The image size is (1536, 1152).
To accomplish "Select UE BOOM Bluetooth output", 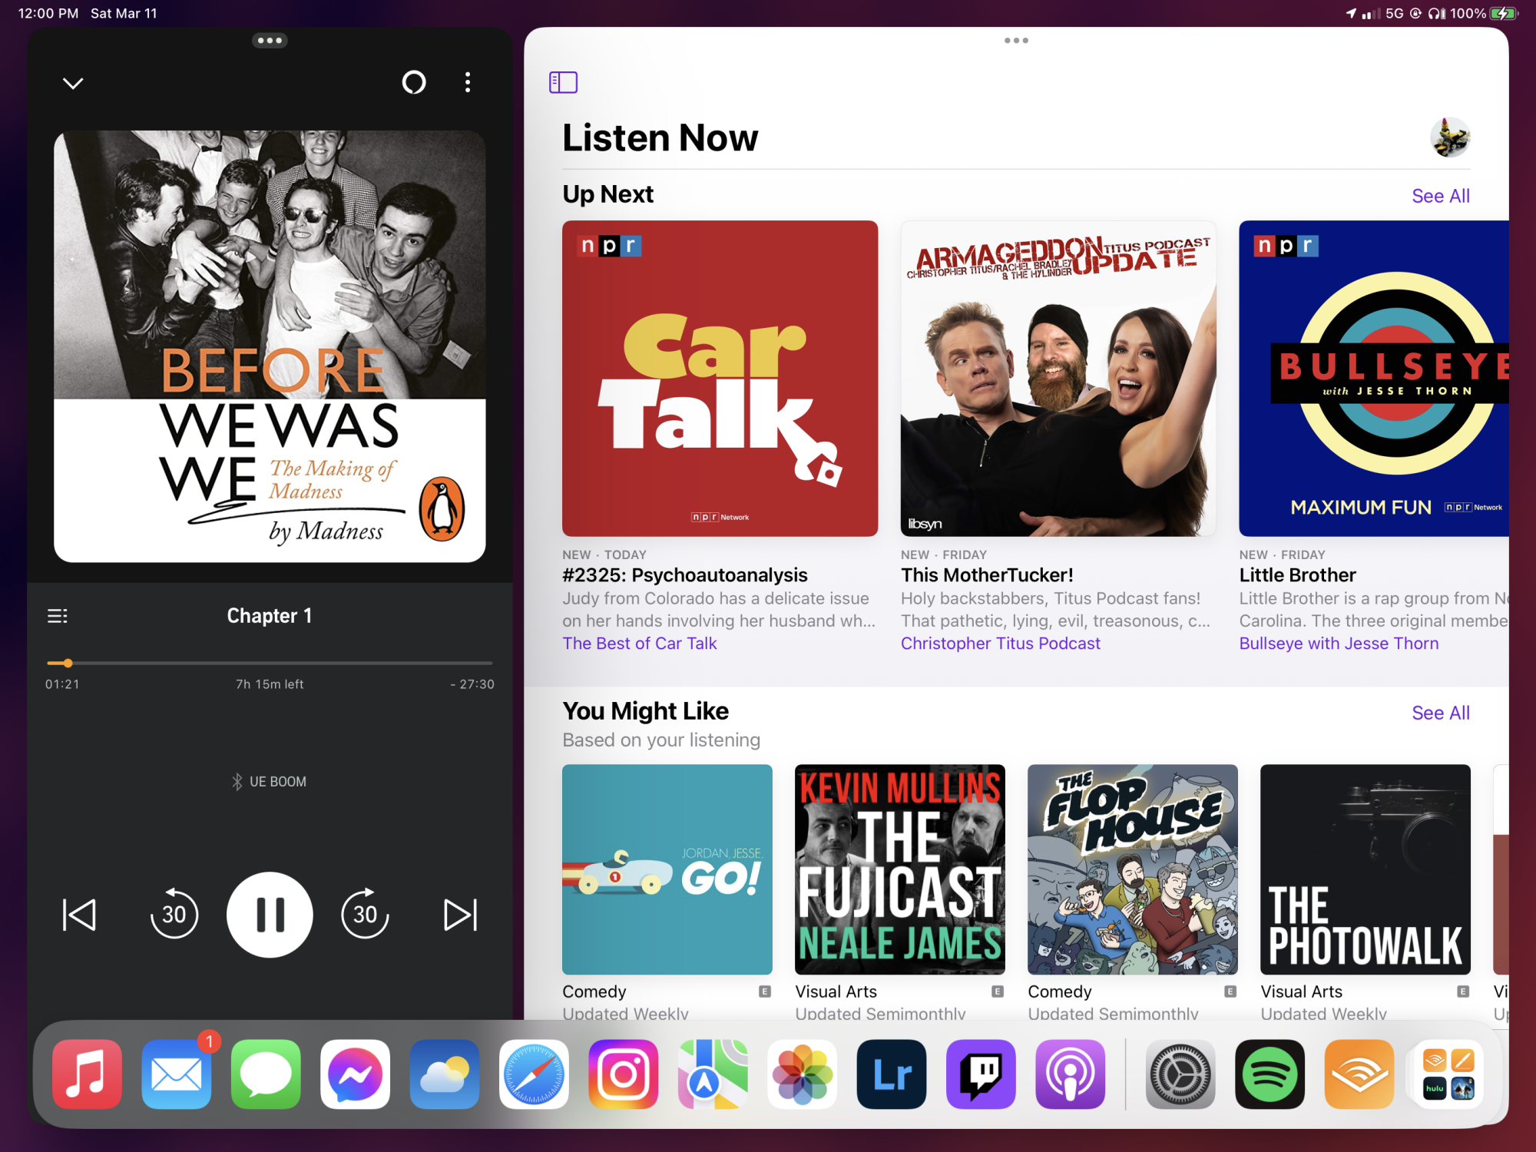I will coord(270,781).
